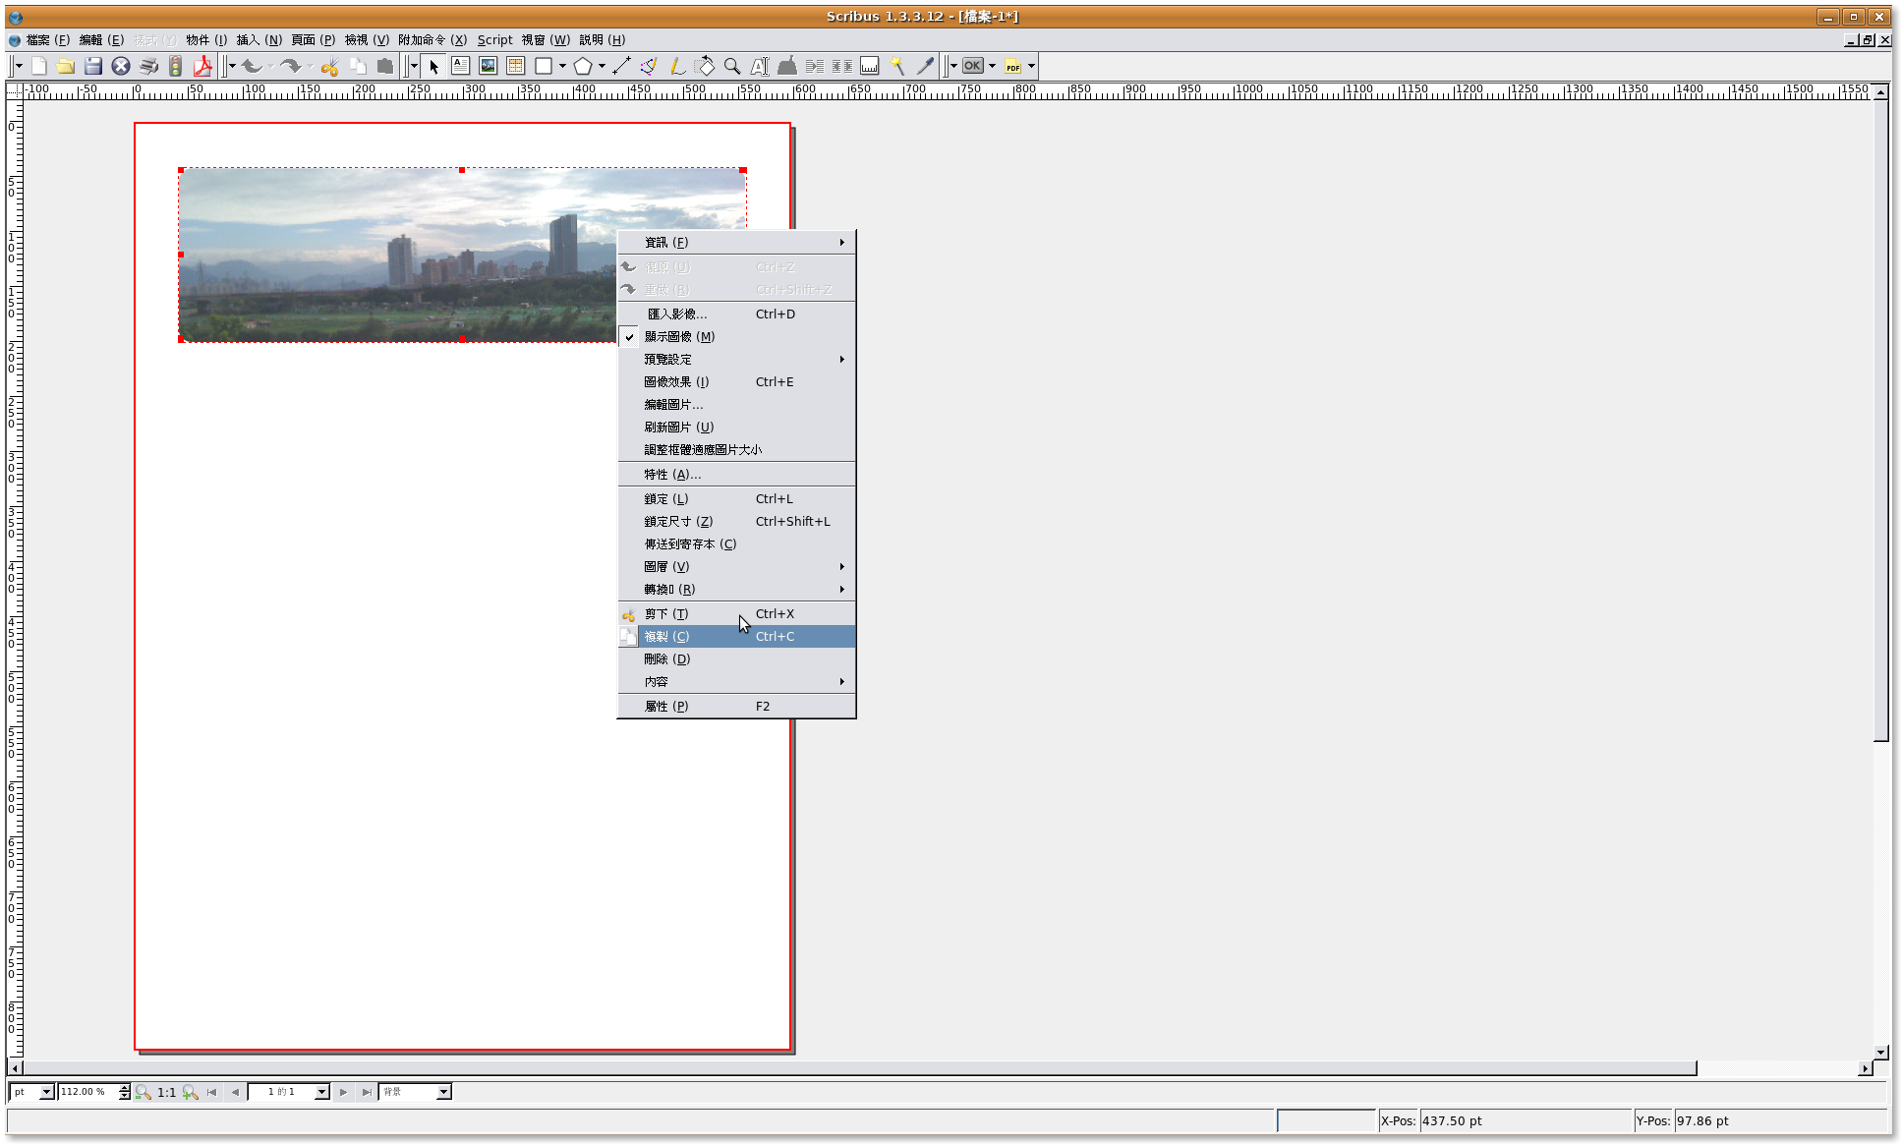Toggle the 顯示圖像 (M) checked option
This screenshot has height=1144, width=1901.
point(679,336)
